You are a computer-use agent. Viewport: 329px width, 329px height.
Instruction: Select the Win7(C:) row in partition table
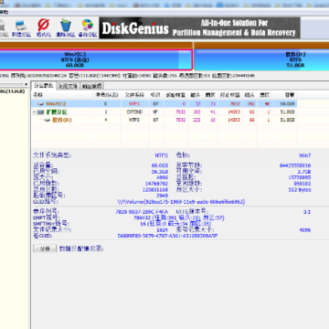click(165, 104)
